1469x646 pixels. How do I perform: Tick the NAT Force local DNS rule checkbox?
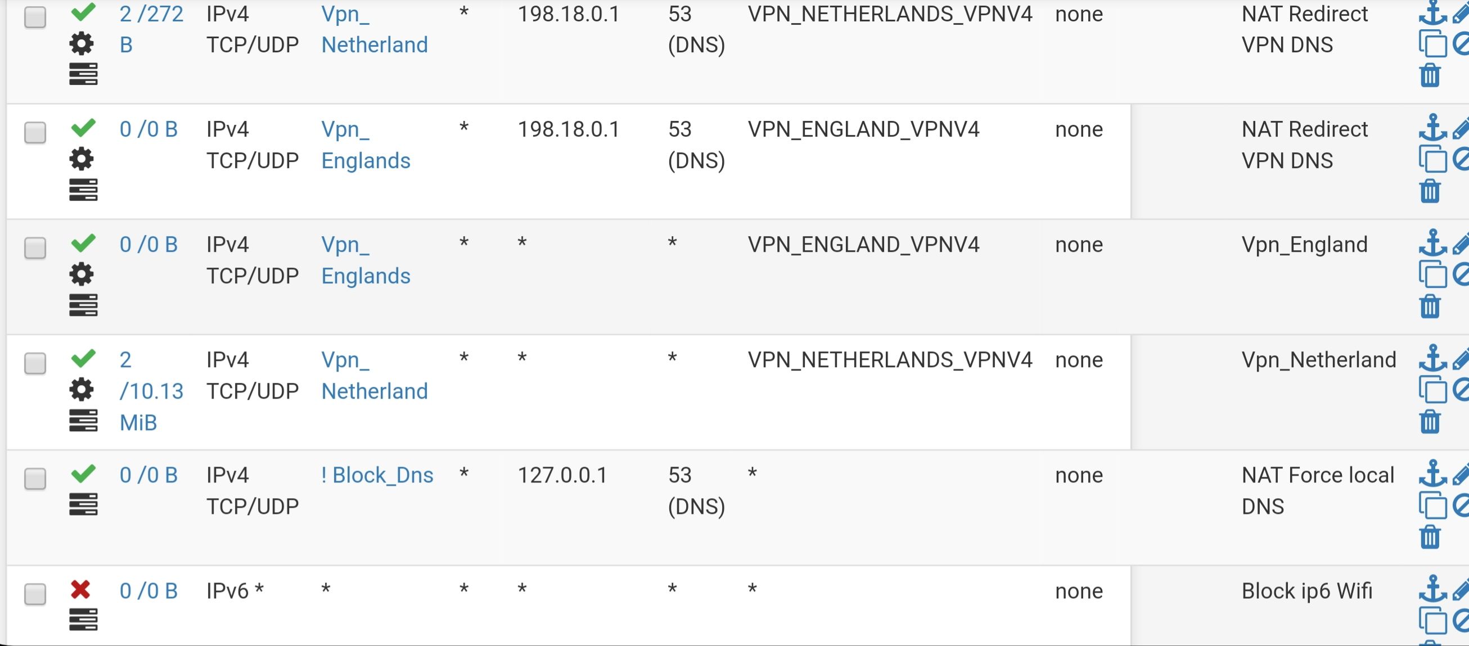35,479
